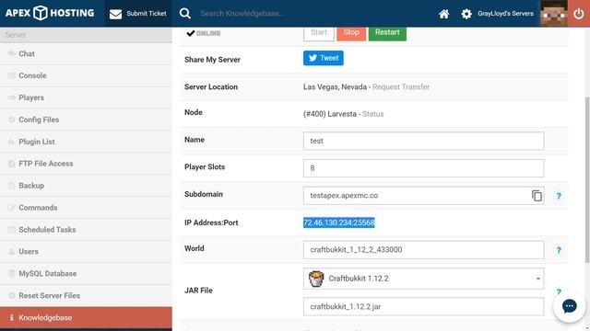This screenshot has width=590, height=331.
Task: Click the Submit Ticket envelope icon
Action: pyautogui.click(x=115, y=14)
